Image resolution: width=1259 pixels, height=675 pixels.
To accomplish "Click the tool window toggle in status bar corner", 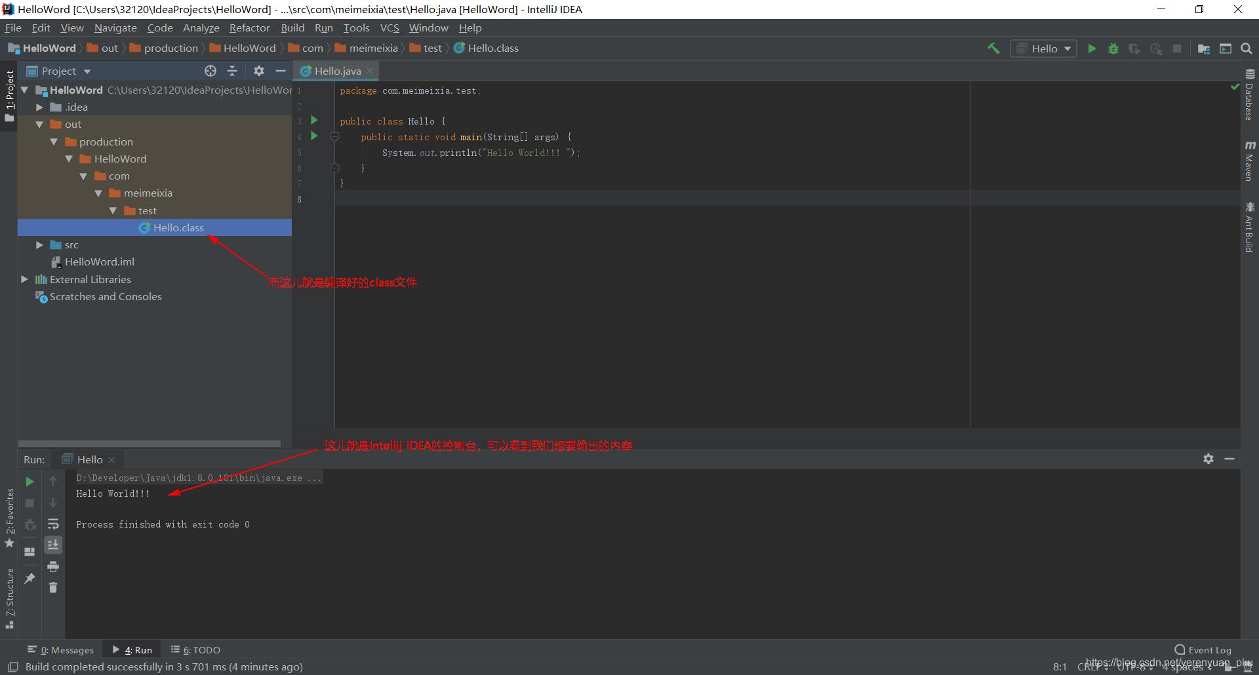I will (x=12, y=667).
